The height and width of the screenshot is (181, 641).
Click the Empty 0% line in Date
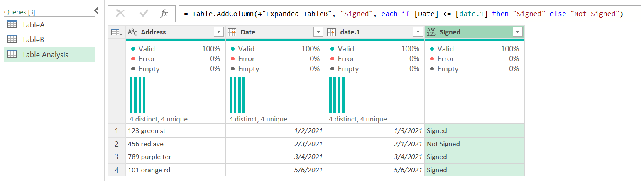tap(275, 69)
